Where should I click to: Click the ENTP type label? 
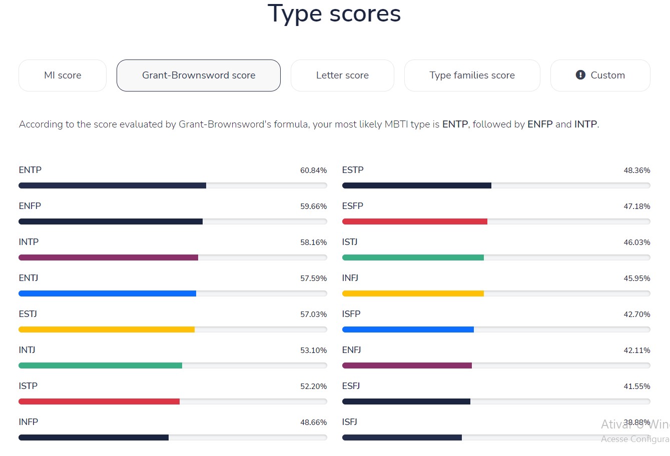[x=30, y=170]
